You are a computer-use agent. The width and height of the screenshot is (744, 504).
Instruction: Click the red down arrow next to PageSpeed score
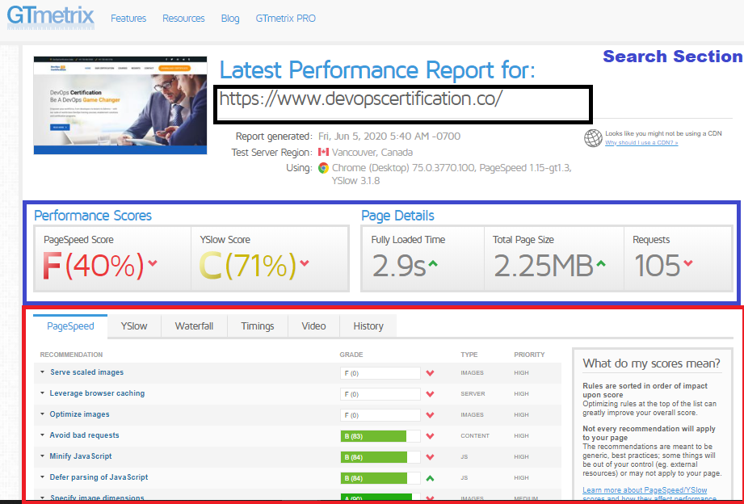(x=153, y=262)
